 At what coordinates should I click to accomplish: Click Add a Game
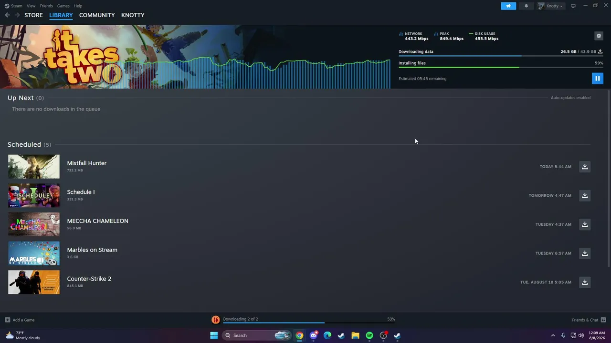(x=20, y=320)
